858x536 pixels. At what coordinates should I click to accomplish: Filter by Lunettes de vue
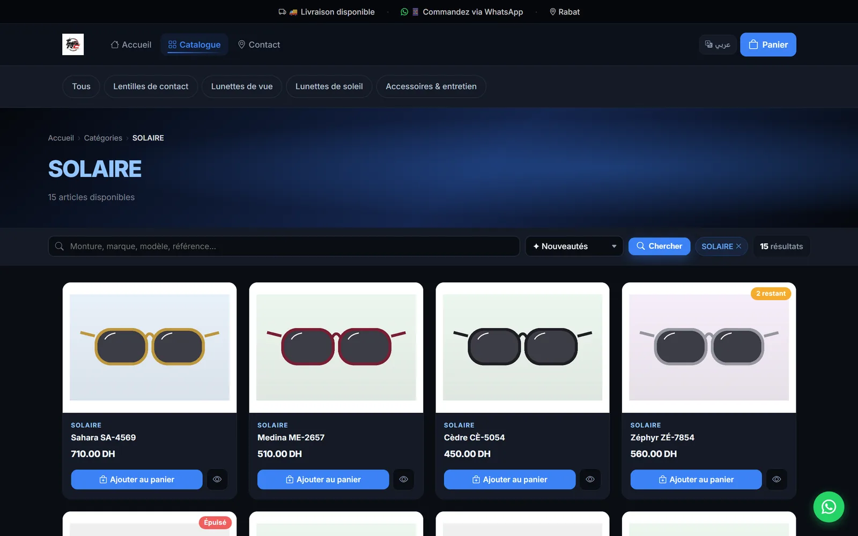pos(242,86)
